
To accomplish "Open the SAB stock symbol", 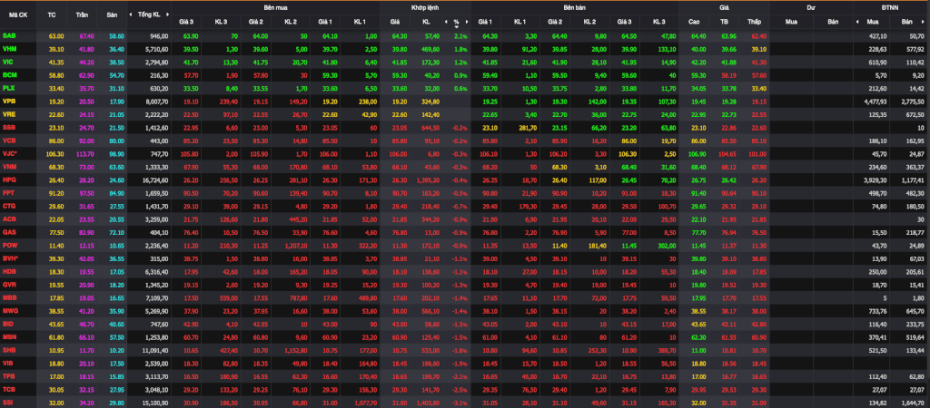I will pyautogui.click(x=8, y=36).
